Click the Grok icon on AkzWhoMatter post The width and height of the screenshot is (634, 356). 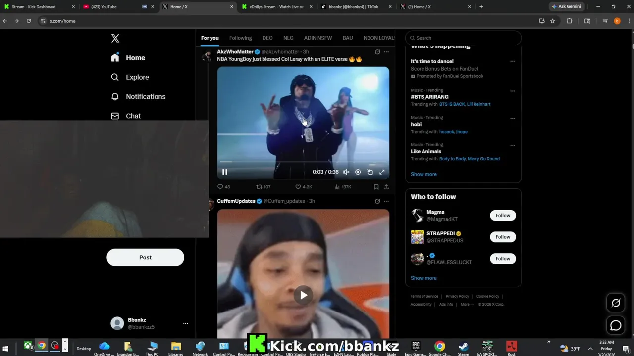click(377, 51)
